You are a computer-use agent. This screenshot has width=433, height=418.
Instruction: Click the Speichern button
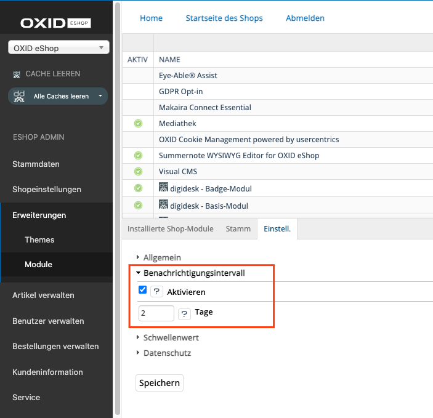160,383
